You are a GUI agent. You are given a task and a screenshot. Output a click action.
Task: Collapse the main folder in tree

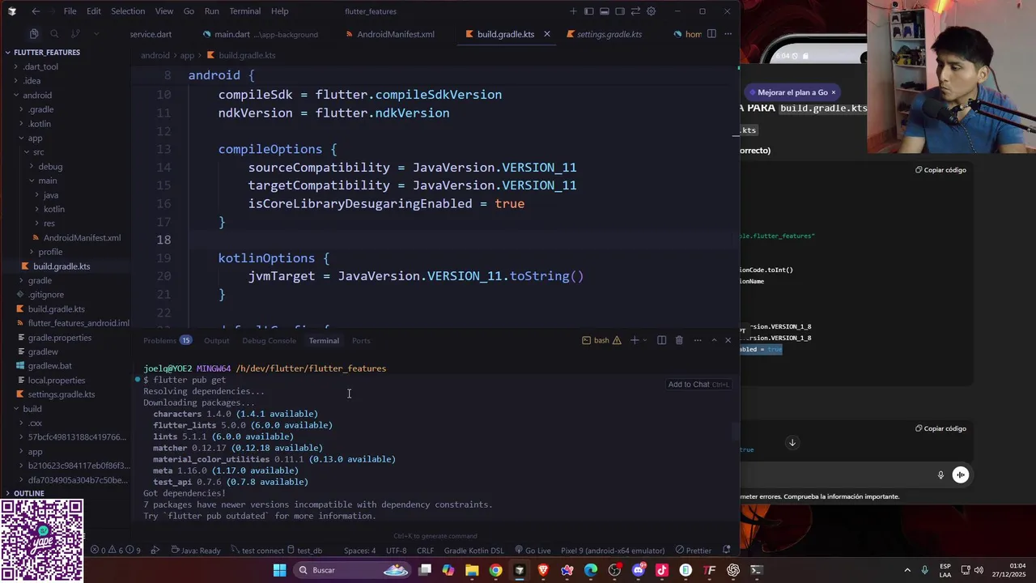click(47, 181)
